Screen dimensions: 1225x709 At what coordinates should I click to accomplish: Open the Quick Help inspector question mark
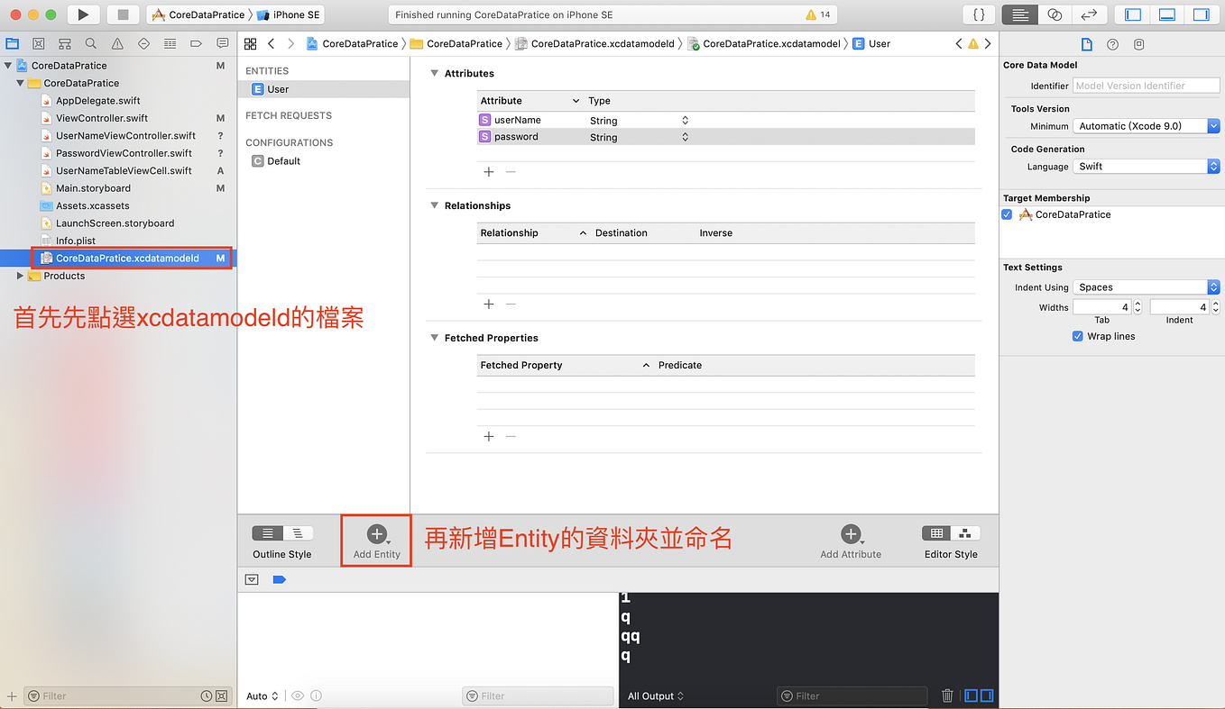point(1112,43)
